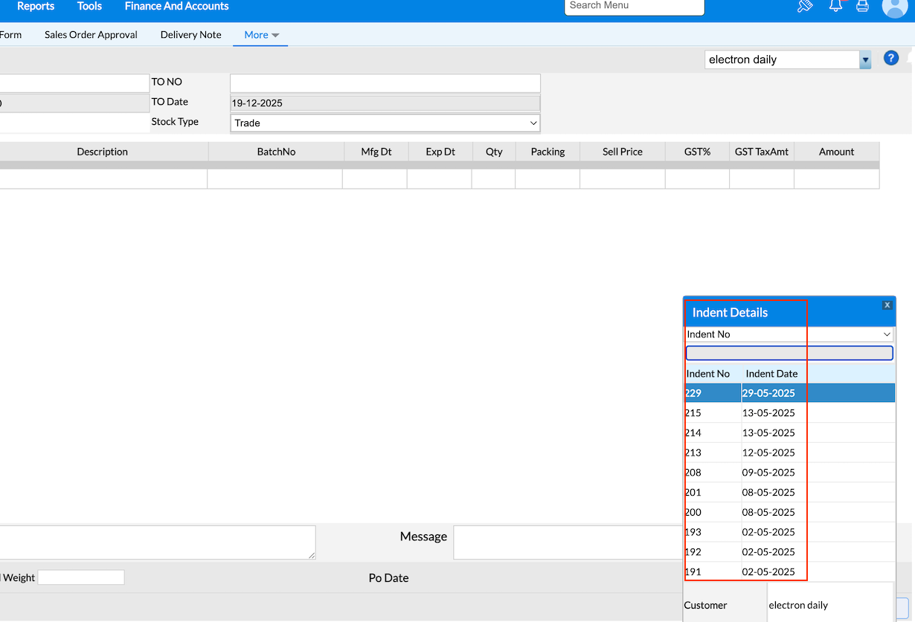
Task: Open the Indent No filter dropdown
Action: point(789,334)
